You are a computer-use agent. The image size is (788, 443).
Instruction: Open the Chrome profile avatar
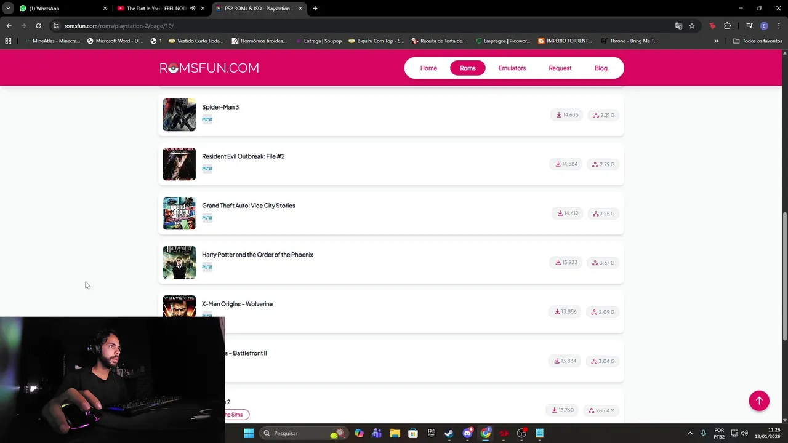click(764, 26)
